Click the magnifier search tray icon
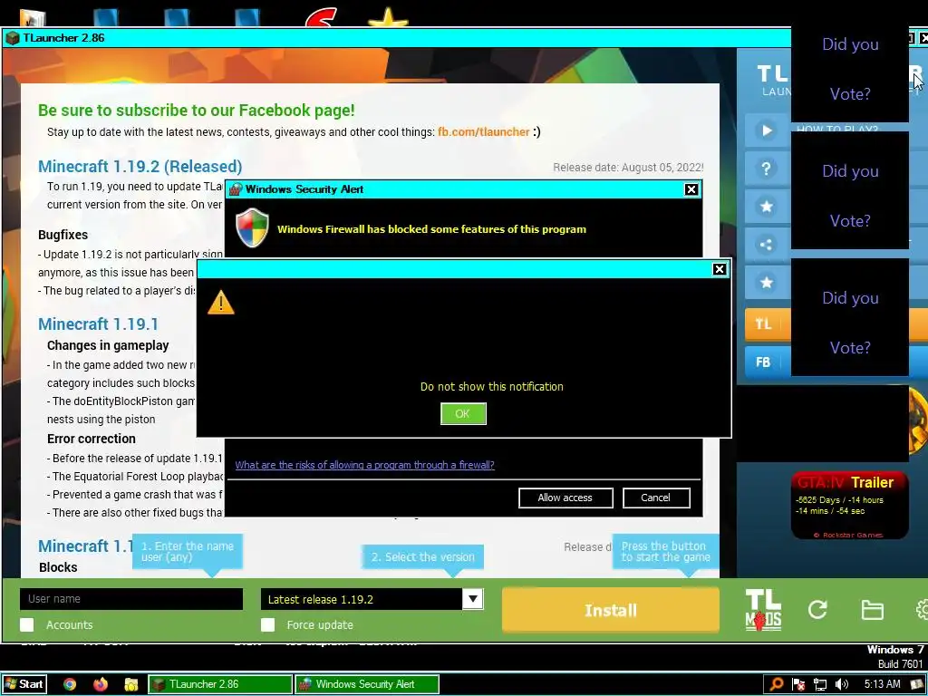Viewport: 928px width, 696px height. coord(777,684)
